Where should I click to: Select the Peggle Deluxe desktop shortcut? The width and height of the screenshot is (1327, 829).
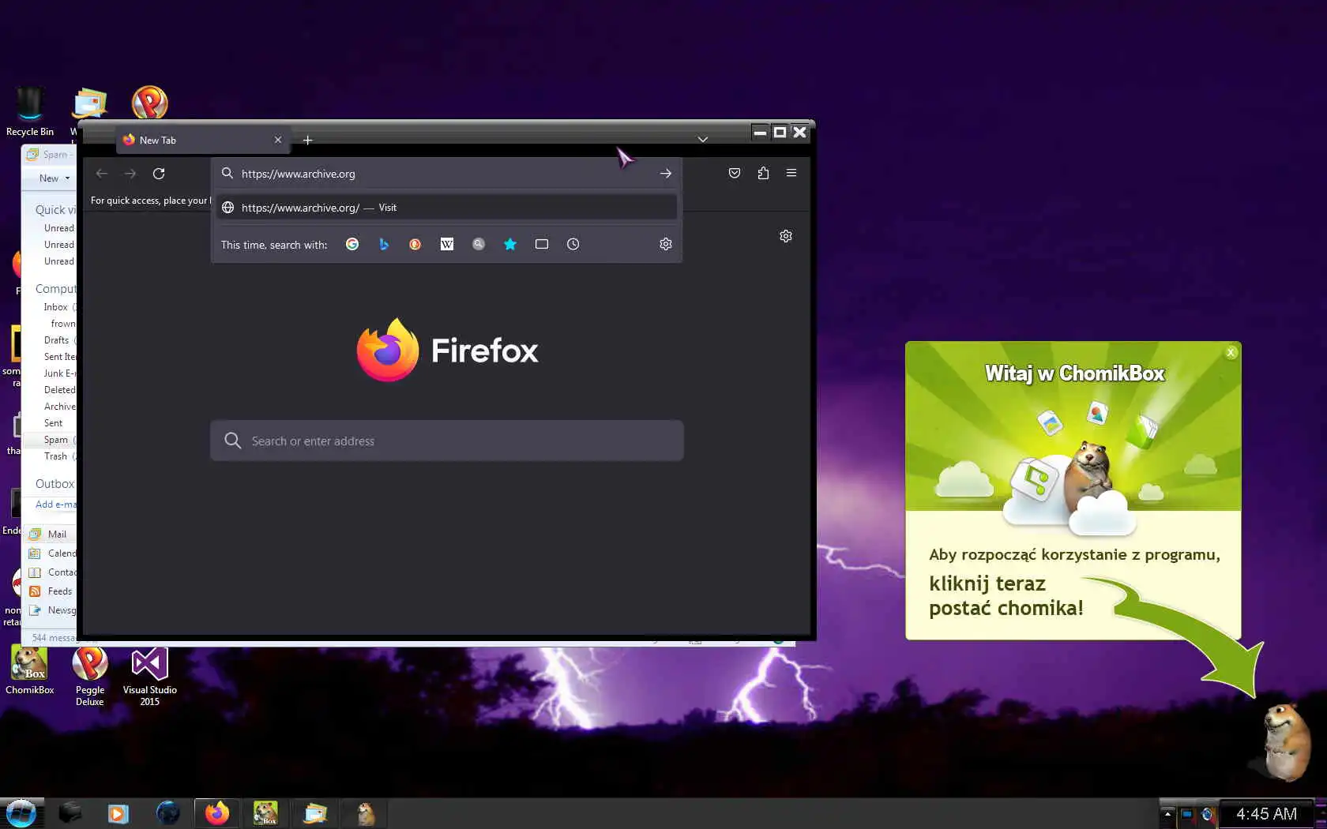90,677
